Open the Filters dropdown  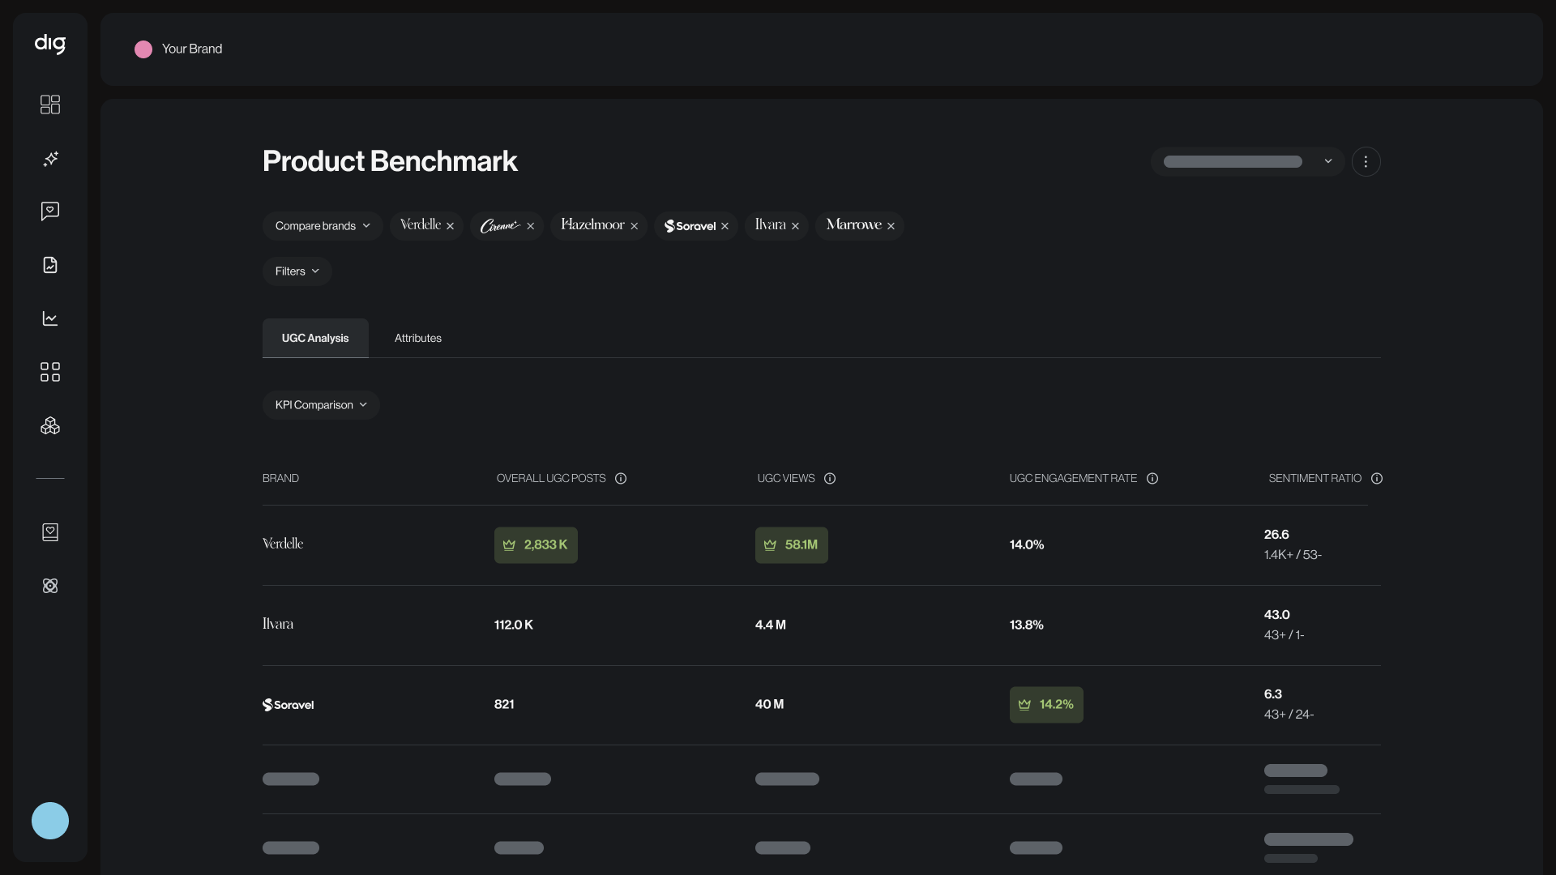click(x=297, y=271)
